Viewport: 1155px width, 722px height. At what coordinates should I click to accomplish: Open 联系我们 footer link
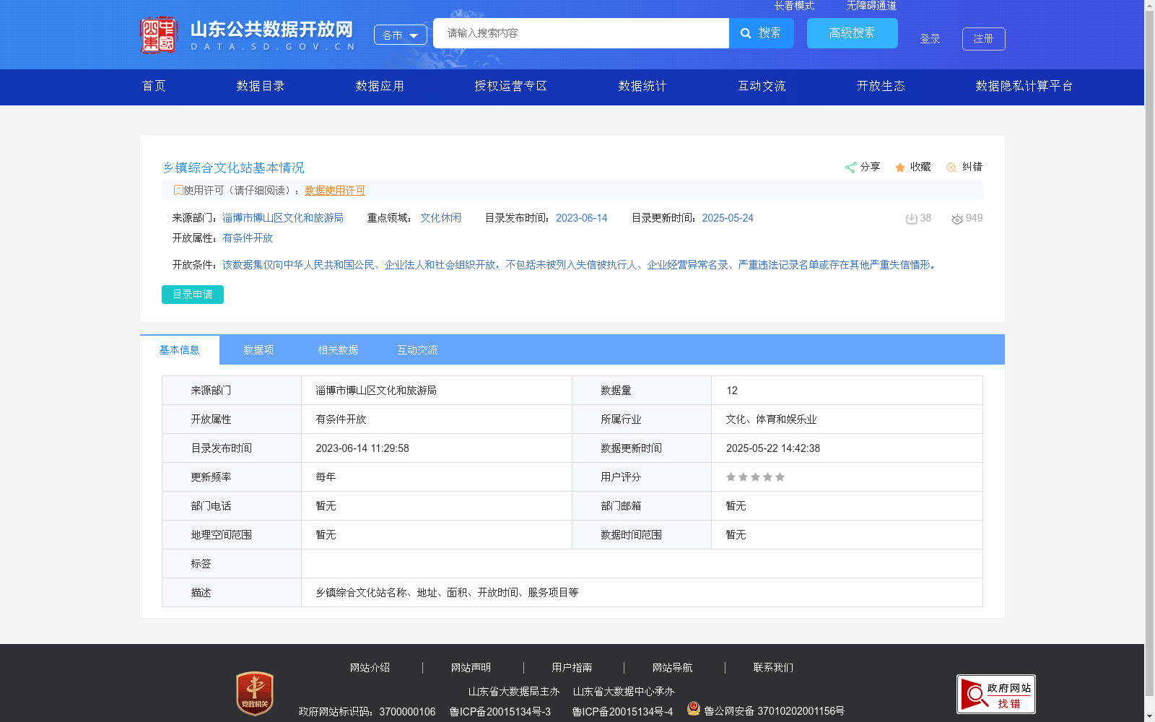point(773,668)
